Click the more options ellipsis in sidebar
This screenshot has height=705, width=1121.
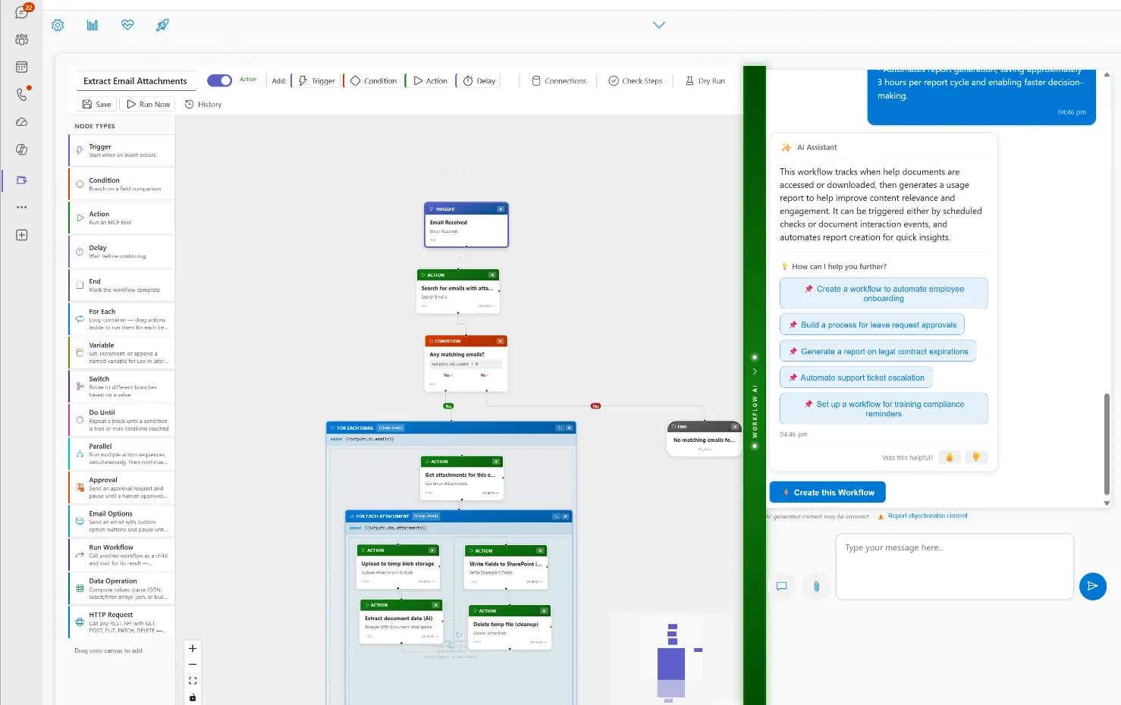[22, 207]
